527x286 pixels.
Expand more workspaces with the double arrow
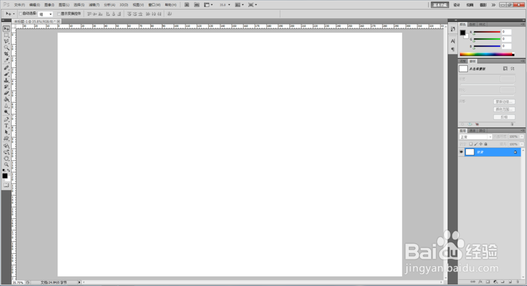[493, 5]
